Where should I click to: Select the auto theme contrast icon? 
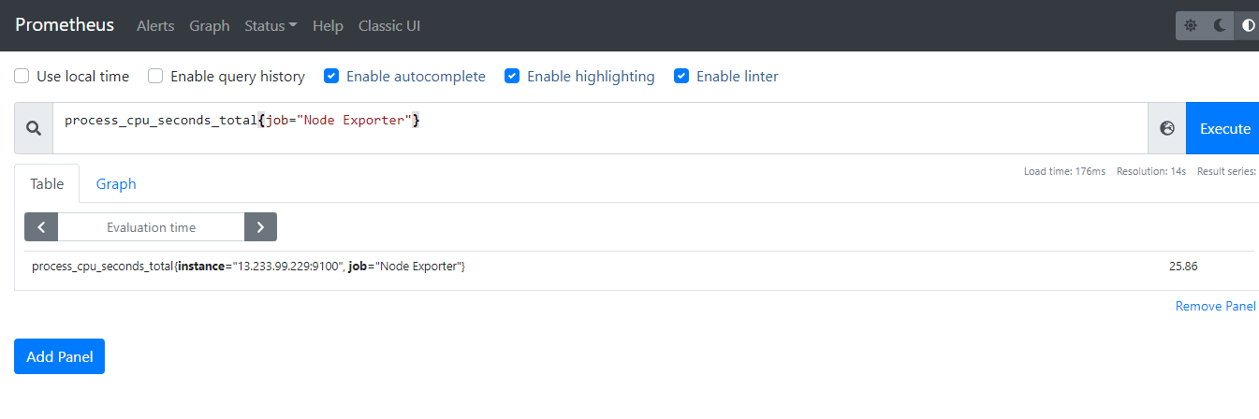(1248, 26)
